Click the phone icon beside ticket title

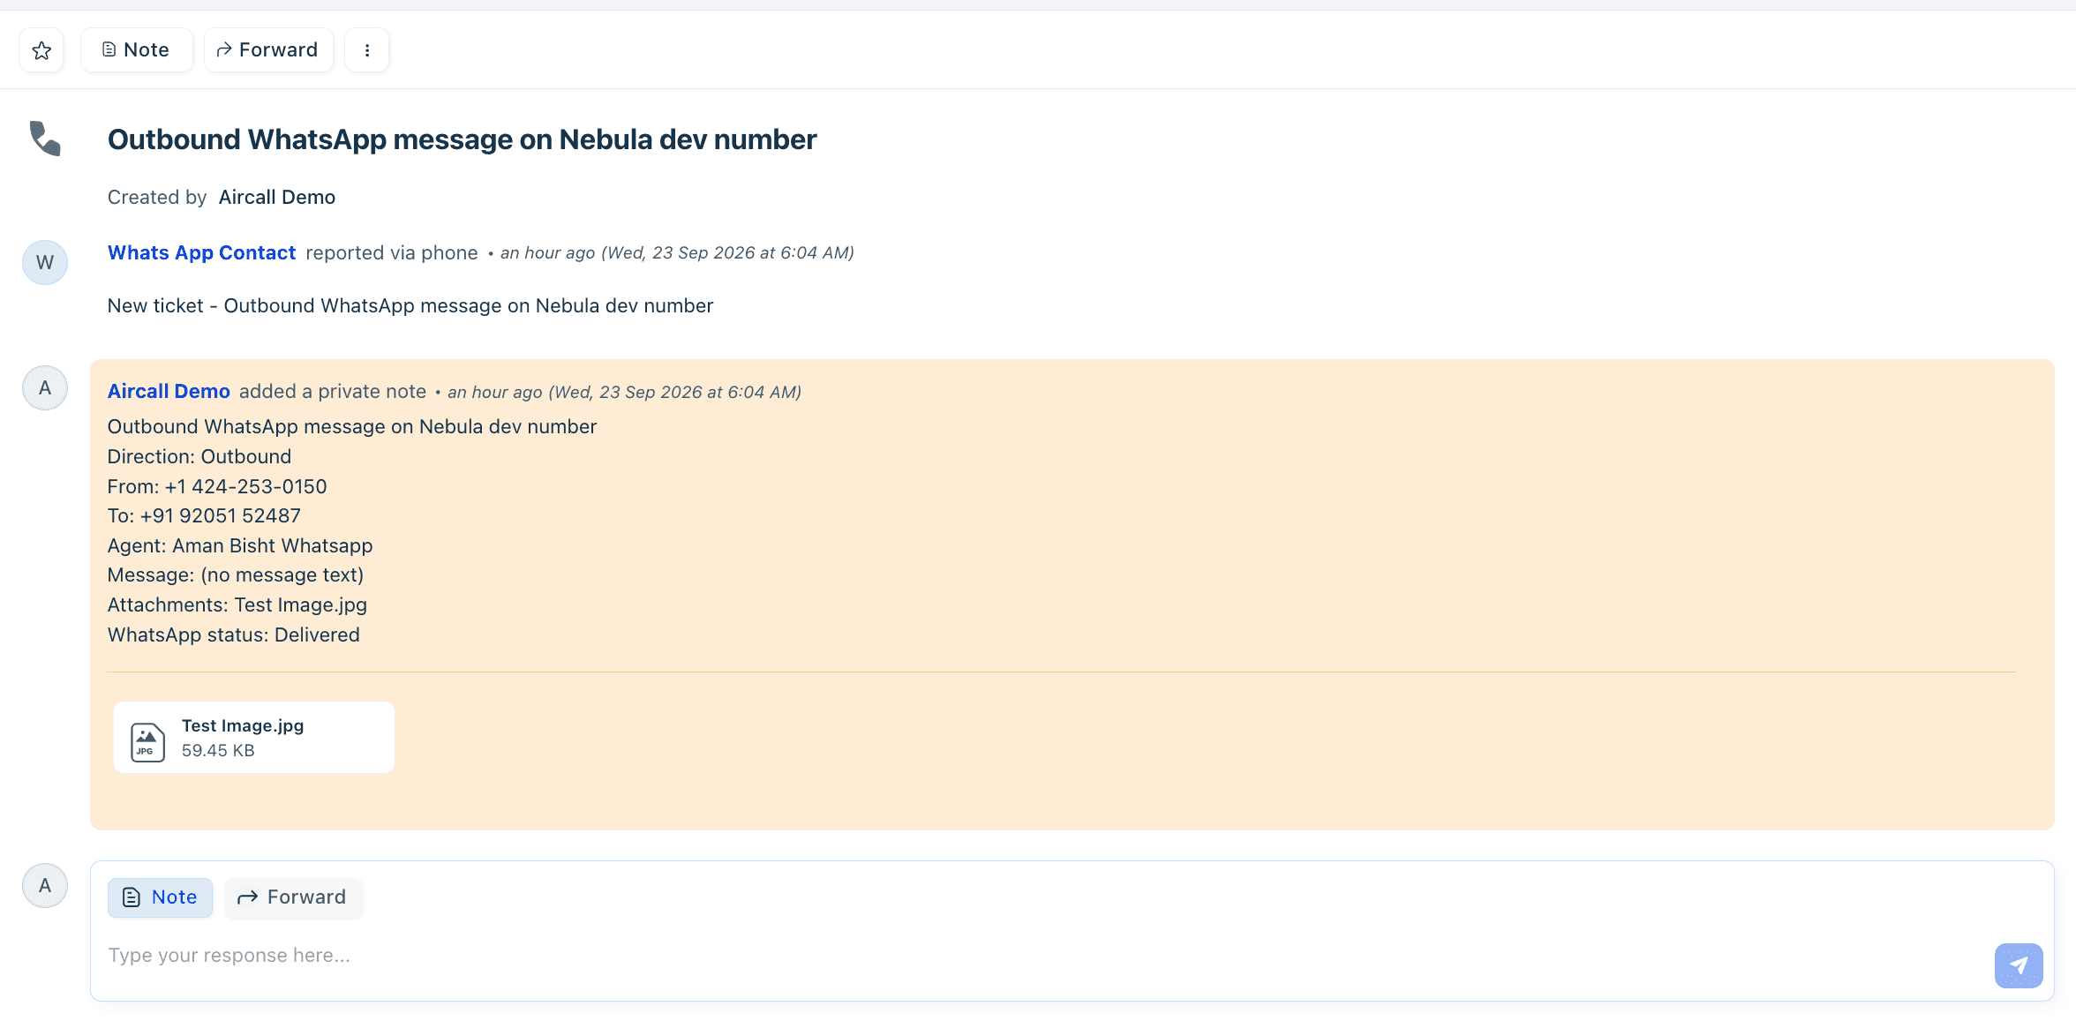pyautogui.click(x=45, y=139)
